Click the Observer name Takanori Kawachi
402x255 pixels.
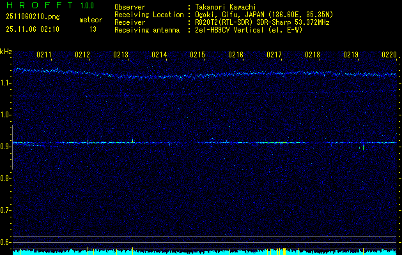click(x=227, y=7)
